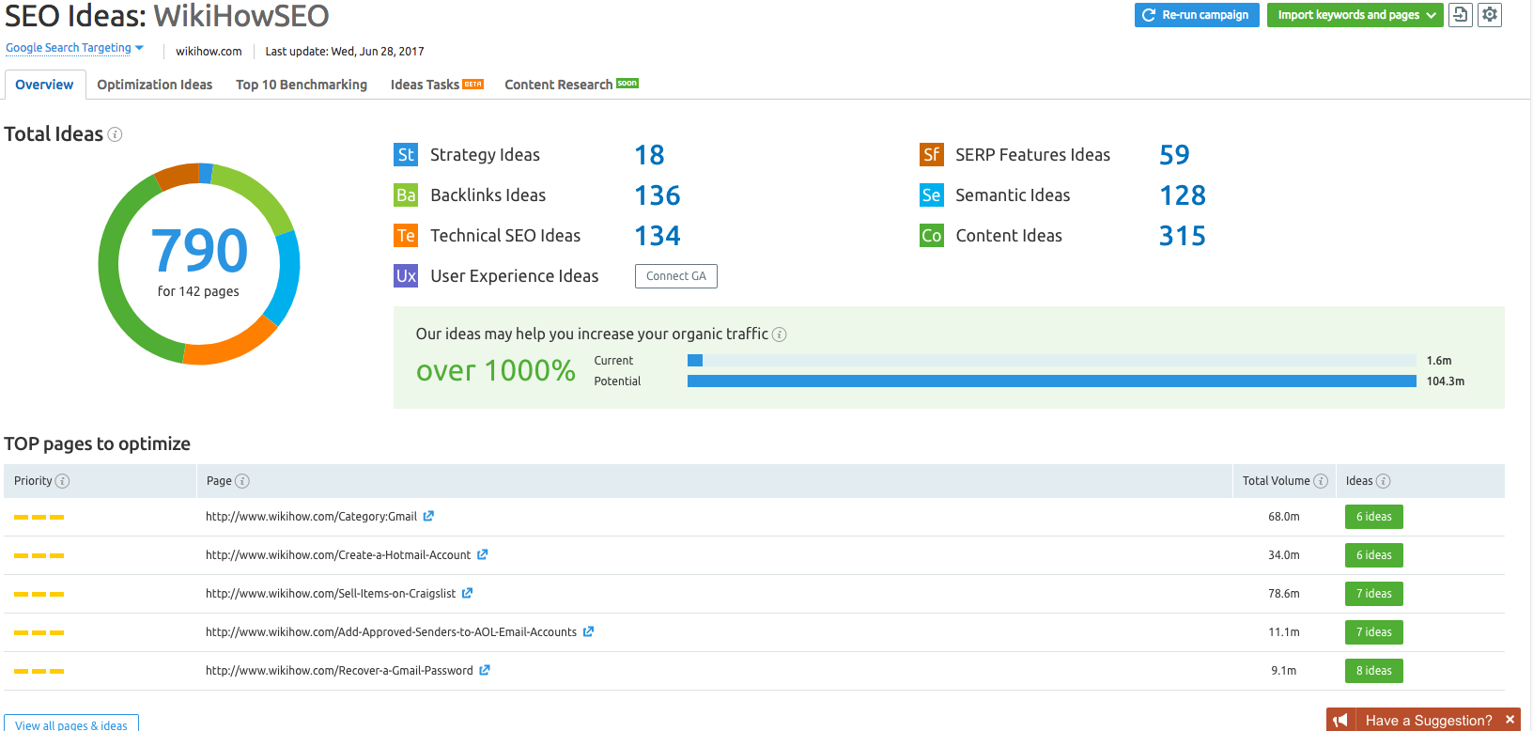Screen dimensions: 1533x731
Task: Click the Strategy Ideas St icon
Action: (x=406, y=155)
